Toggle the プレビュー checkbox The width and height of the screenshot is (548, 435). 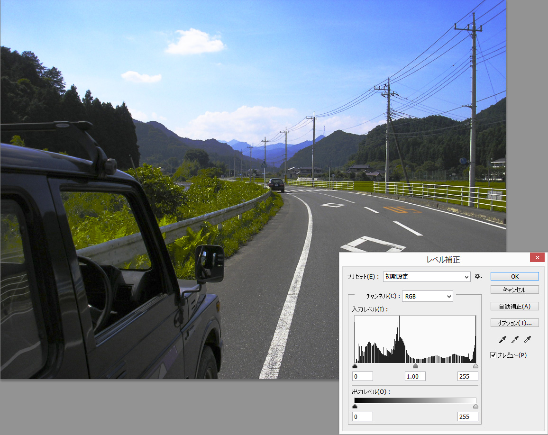tap(493, 355)
